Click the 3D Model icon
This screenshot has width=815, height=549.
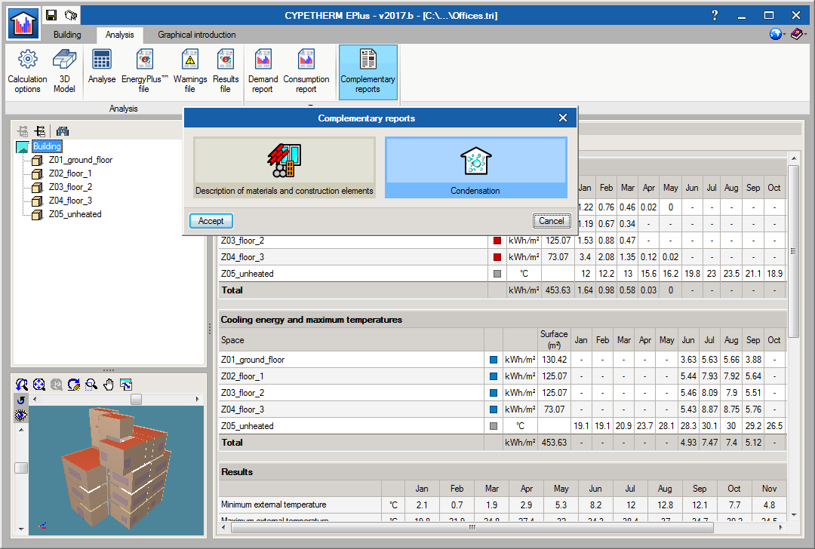(64, 69)
